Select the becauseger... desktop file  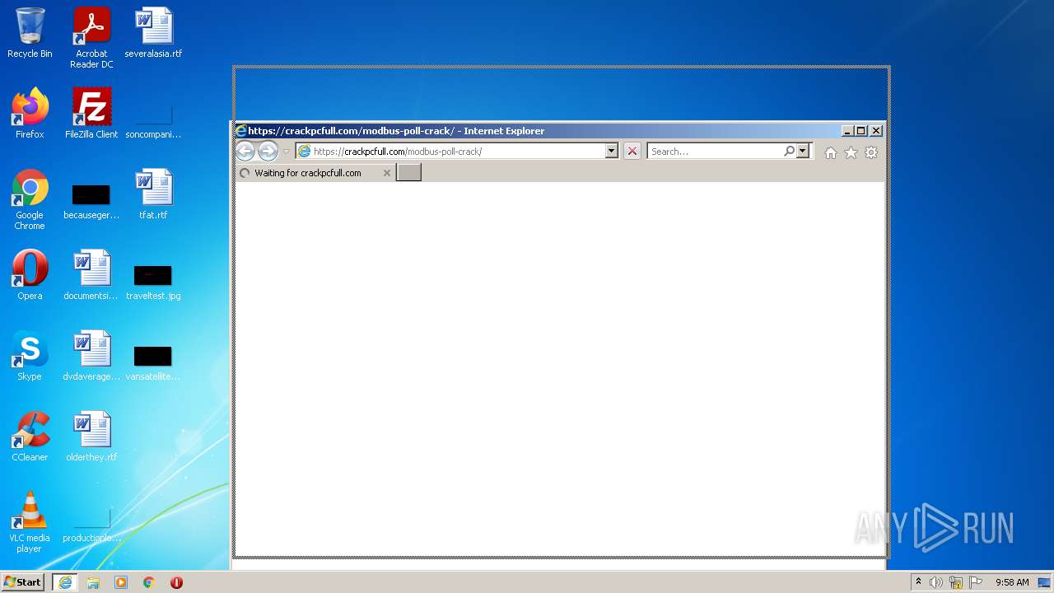[91, 202]
